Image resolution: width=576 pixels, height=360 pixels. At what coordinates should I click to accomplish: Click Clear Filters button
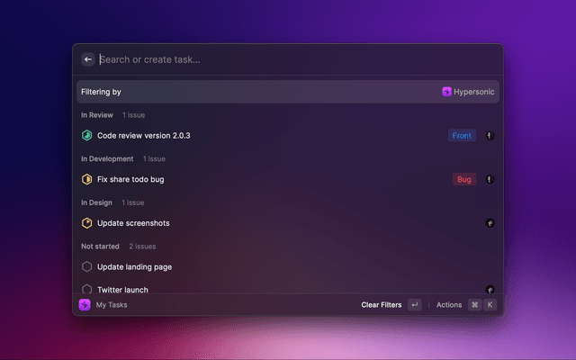[381, 305]
